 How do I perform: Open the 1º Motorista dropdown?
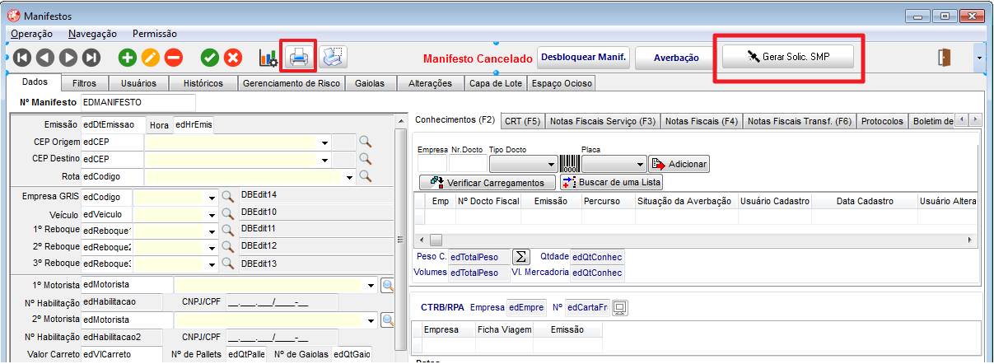tap(371, 285)
